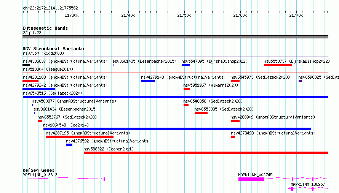Open the nsv588322 (Cooper2011) label
The height and width of the screenshot is (193, 339).
109,149
